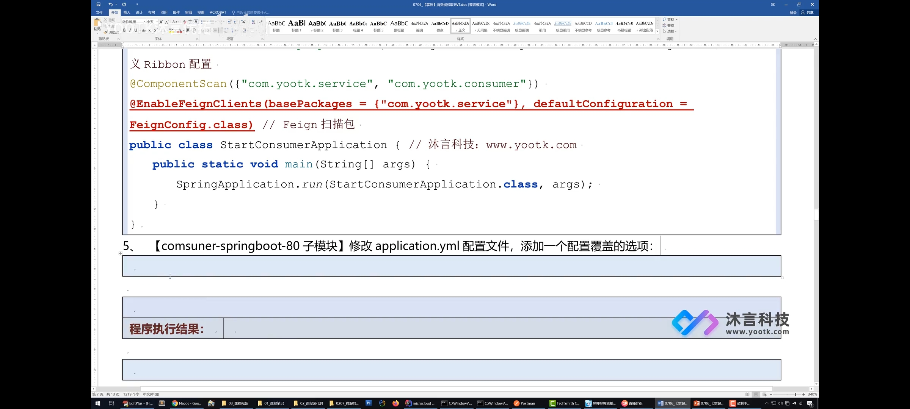Expand the styles gallery More arrow
The width and height of the screenshot is (910, 409).
pos(657,31)
